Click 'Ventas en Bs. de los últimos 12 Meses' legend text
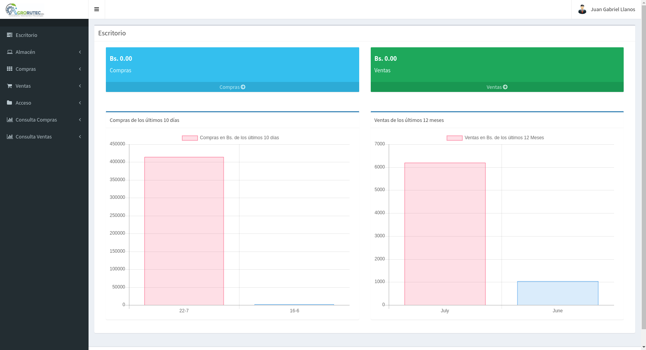 tap(504, 138)
